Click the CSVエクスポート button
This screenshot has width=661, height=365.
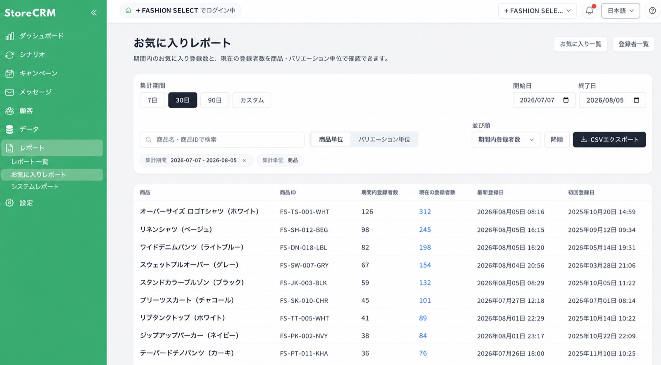coord(609,139)
